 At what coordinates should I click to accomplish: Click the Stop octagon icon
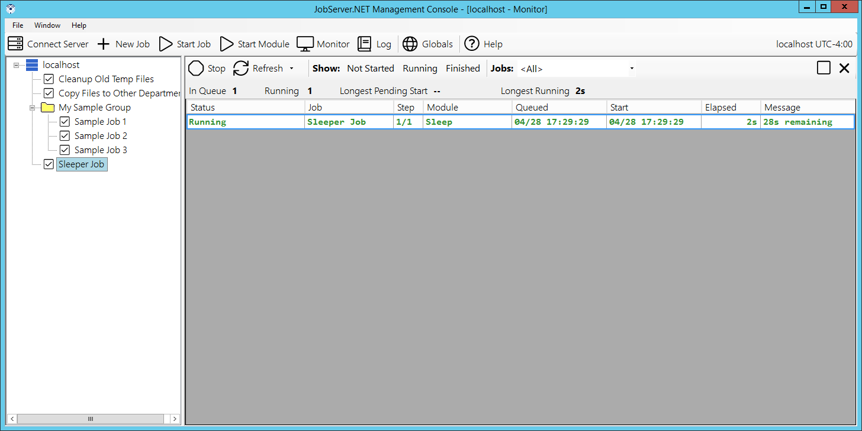[x=196, y=69]
